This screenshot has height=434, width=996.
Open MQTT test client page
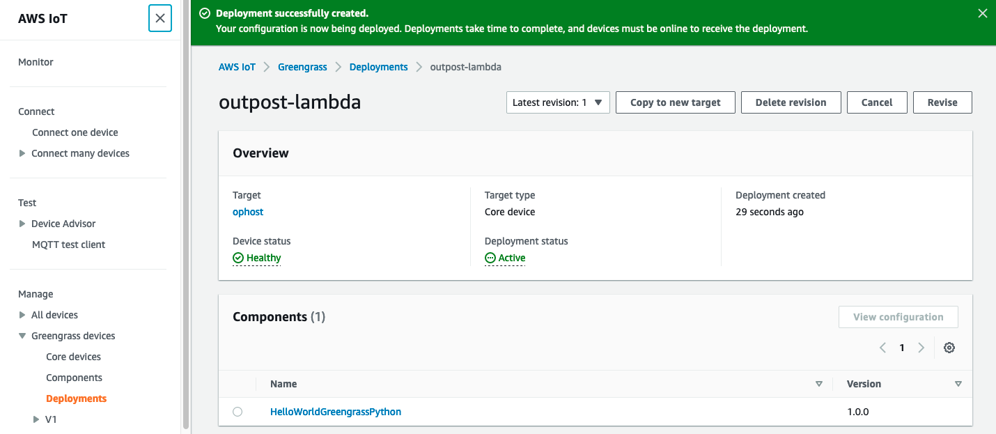click(69, 245)
